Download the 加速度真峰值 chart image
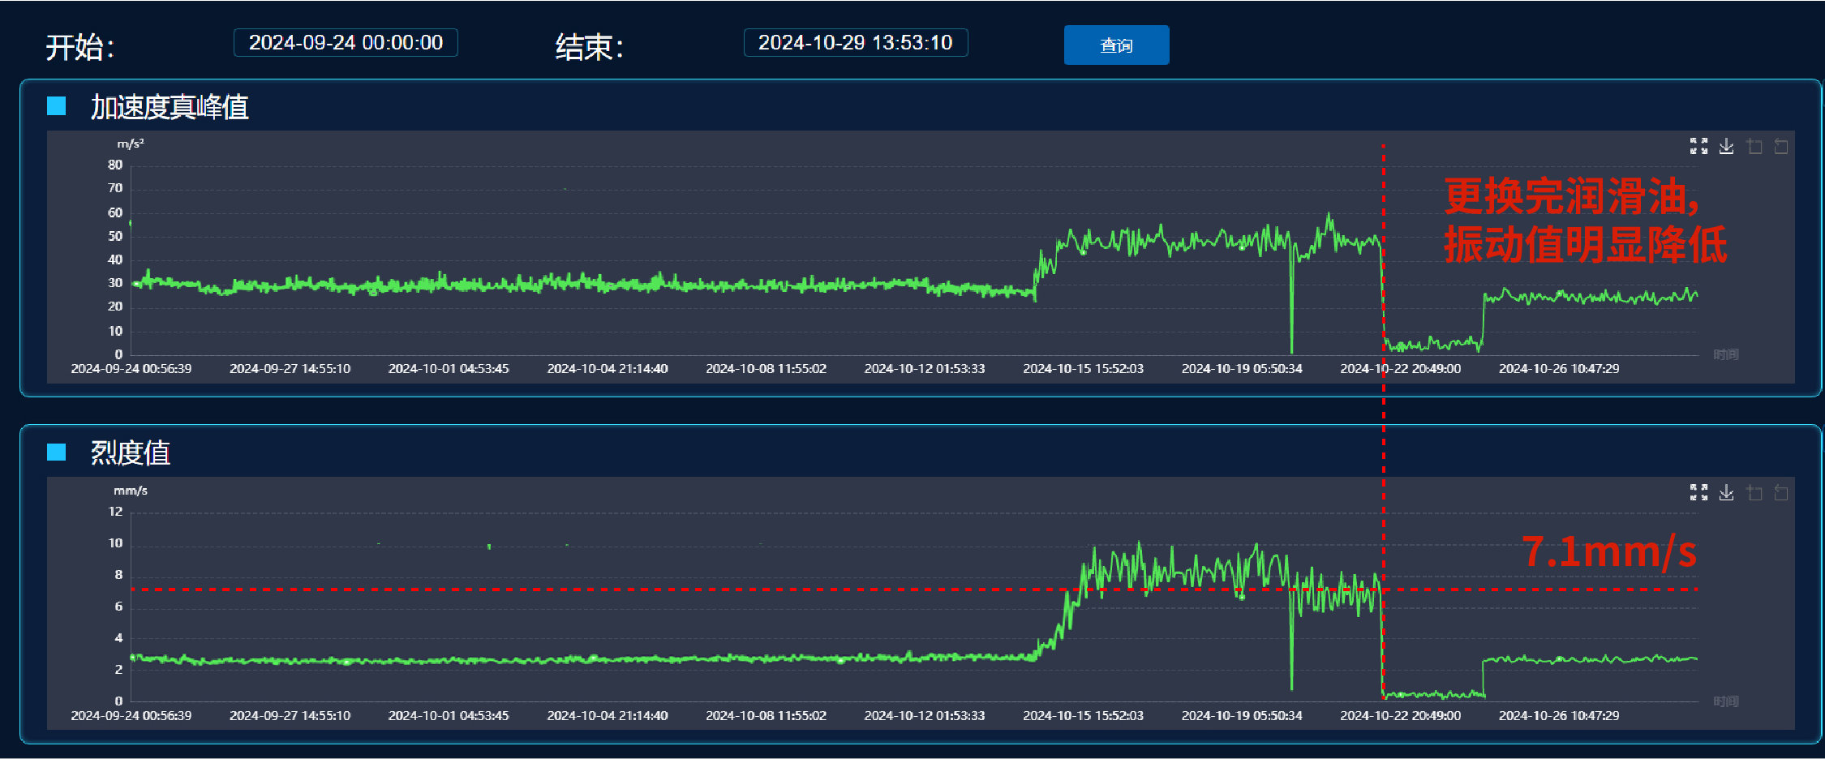Screen dimensions: 1825x759 point(1726,146)
